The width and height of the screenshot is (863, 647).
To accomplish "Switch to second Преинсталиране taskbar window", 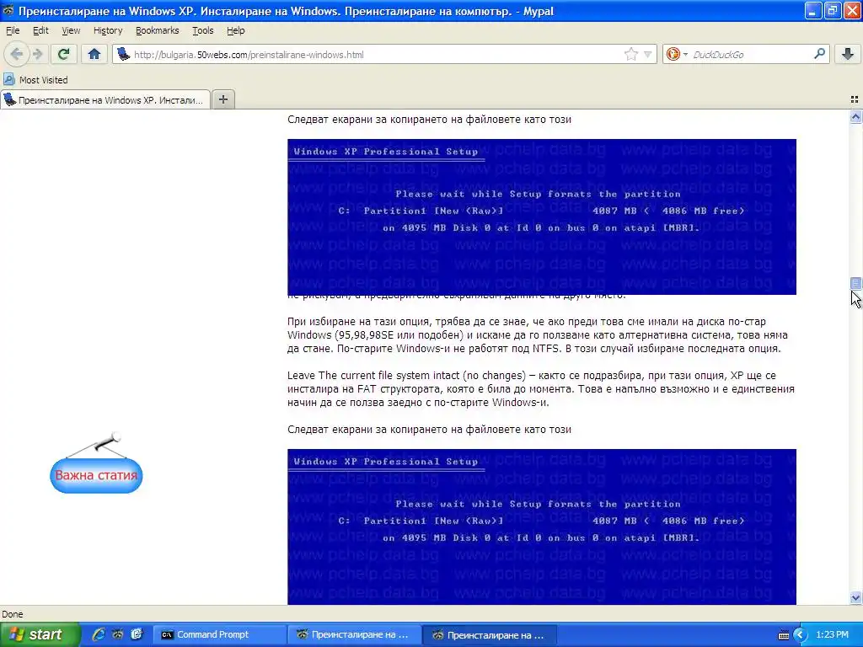I will (x=490, y=635).
